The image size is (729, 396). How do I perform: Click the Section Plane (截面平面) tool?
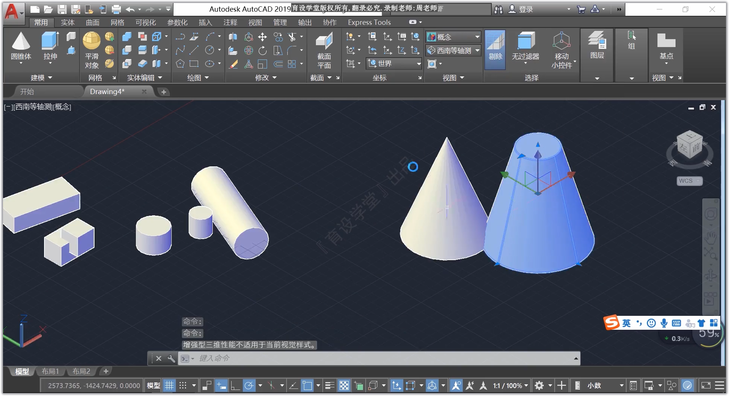(324, 51)
